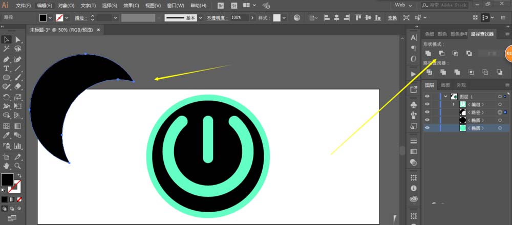Activate the Type tool
Viewport: 512px width, 225px height.
[7, 69]
